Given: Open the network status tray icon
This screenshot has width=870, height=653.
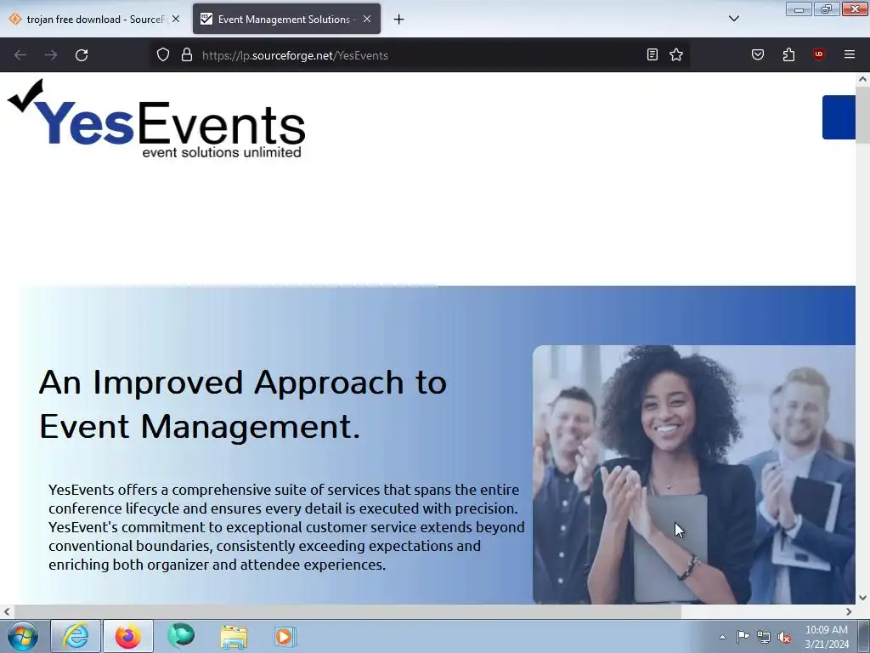Looking at the screenshot, I should 764,637.
